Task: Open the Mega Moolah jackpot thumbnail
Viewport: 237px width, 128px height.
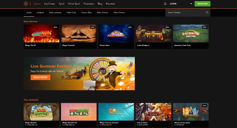Action: (x=41, y=112)
